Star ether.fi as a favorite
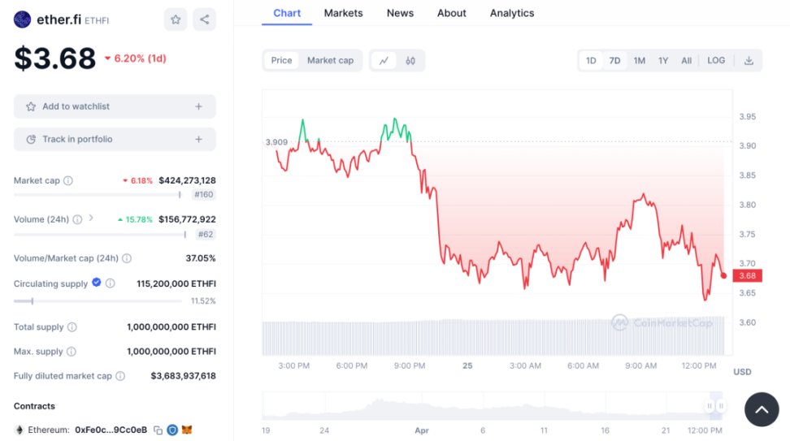This screenshot has height=441, width=790. pyautogui.click(x=175, y=19)
